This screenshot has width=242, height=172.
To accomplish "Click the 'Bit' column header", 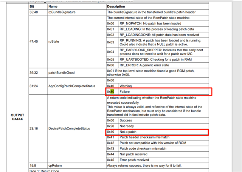I will [x=32, y=6].
